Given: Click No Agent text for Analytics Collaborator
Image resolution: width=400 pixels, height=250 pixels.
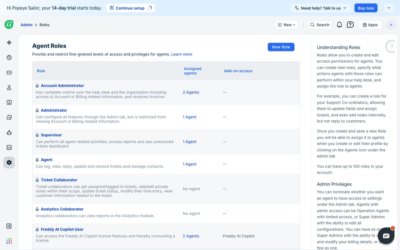Looking at the screenshot, I should [x=191, y=214].
